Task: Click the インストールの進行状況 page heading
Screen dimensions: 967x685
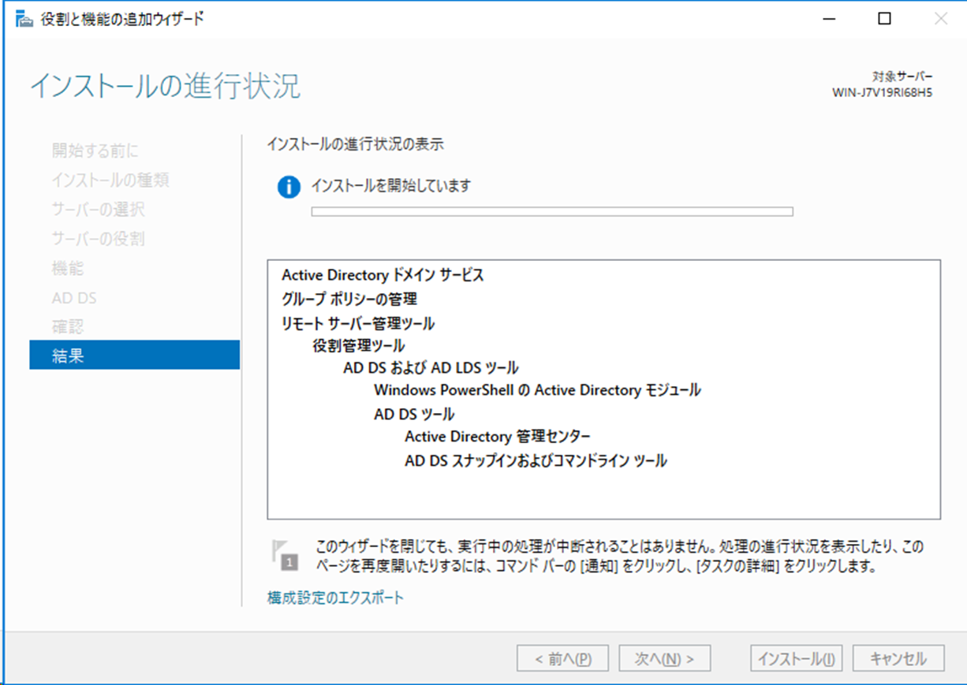Action: (165, 86)
